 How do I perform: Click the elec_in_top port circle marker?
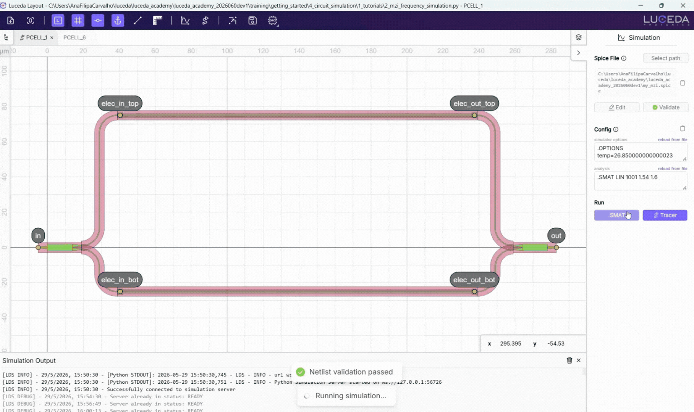tap(120, 115)
